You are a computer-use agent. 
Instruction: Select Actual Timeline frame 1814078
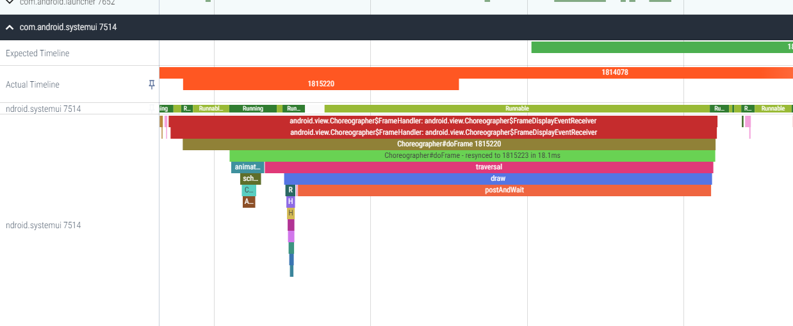pyautogui.click(x=614, y=72)
